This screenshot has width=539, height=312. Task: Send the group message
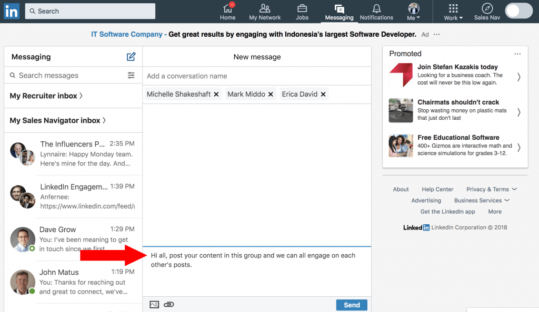[352, 305]
